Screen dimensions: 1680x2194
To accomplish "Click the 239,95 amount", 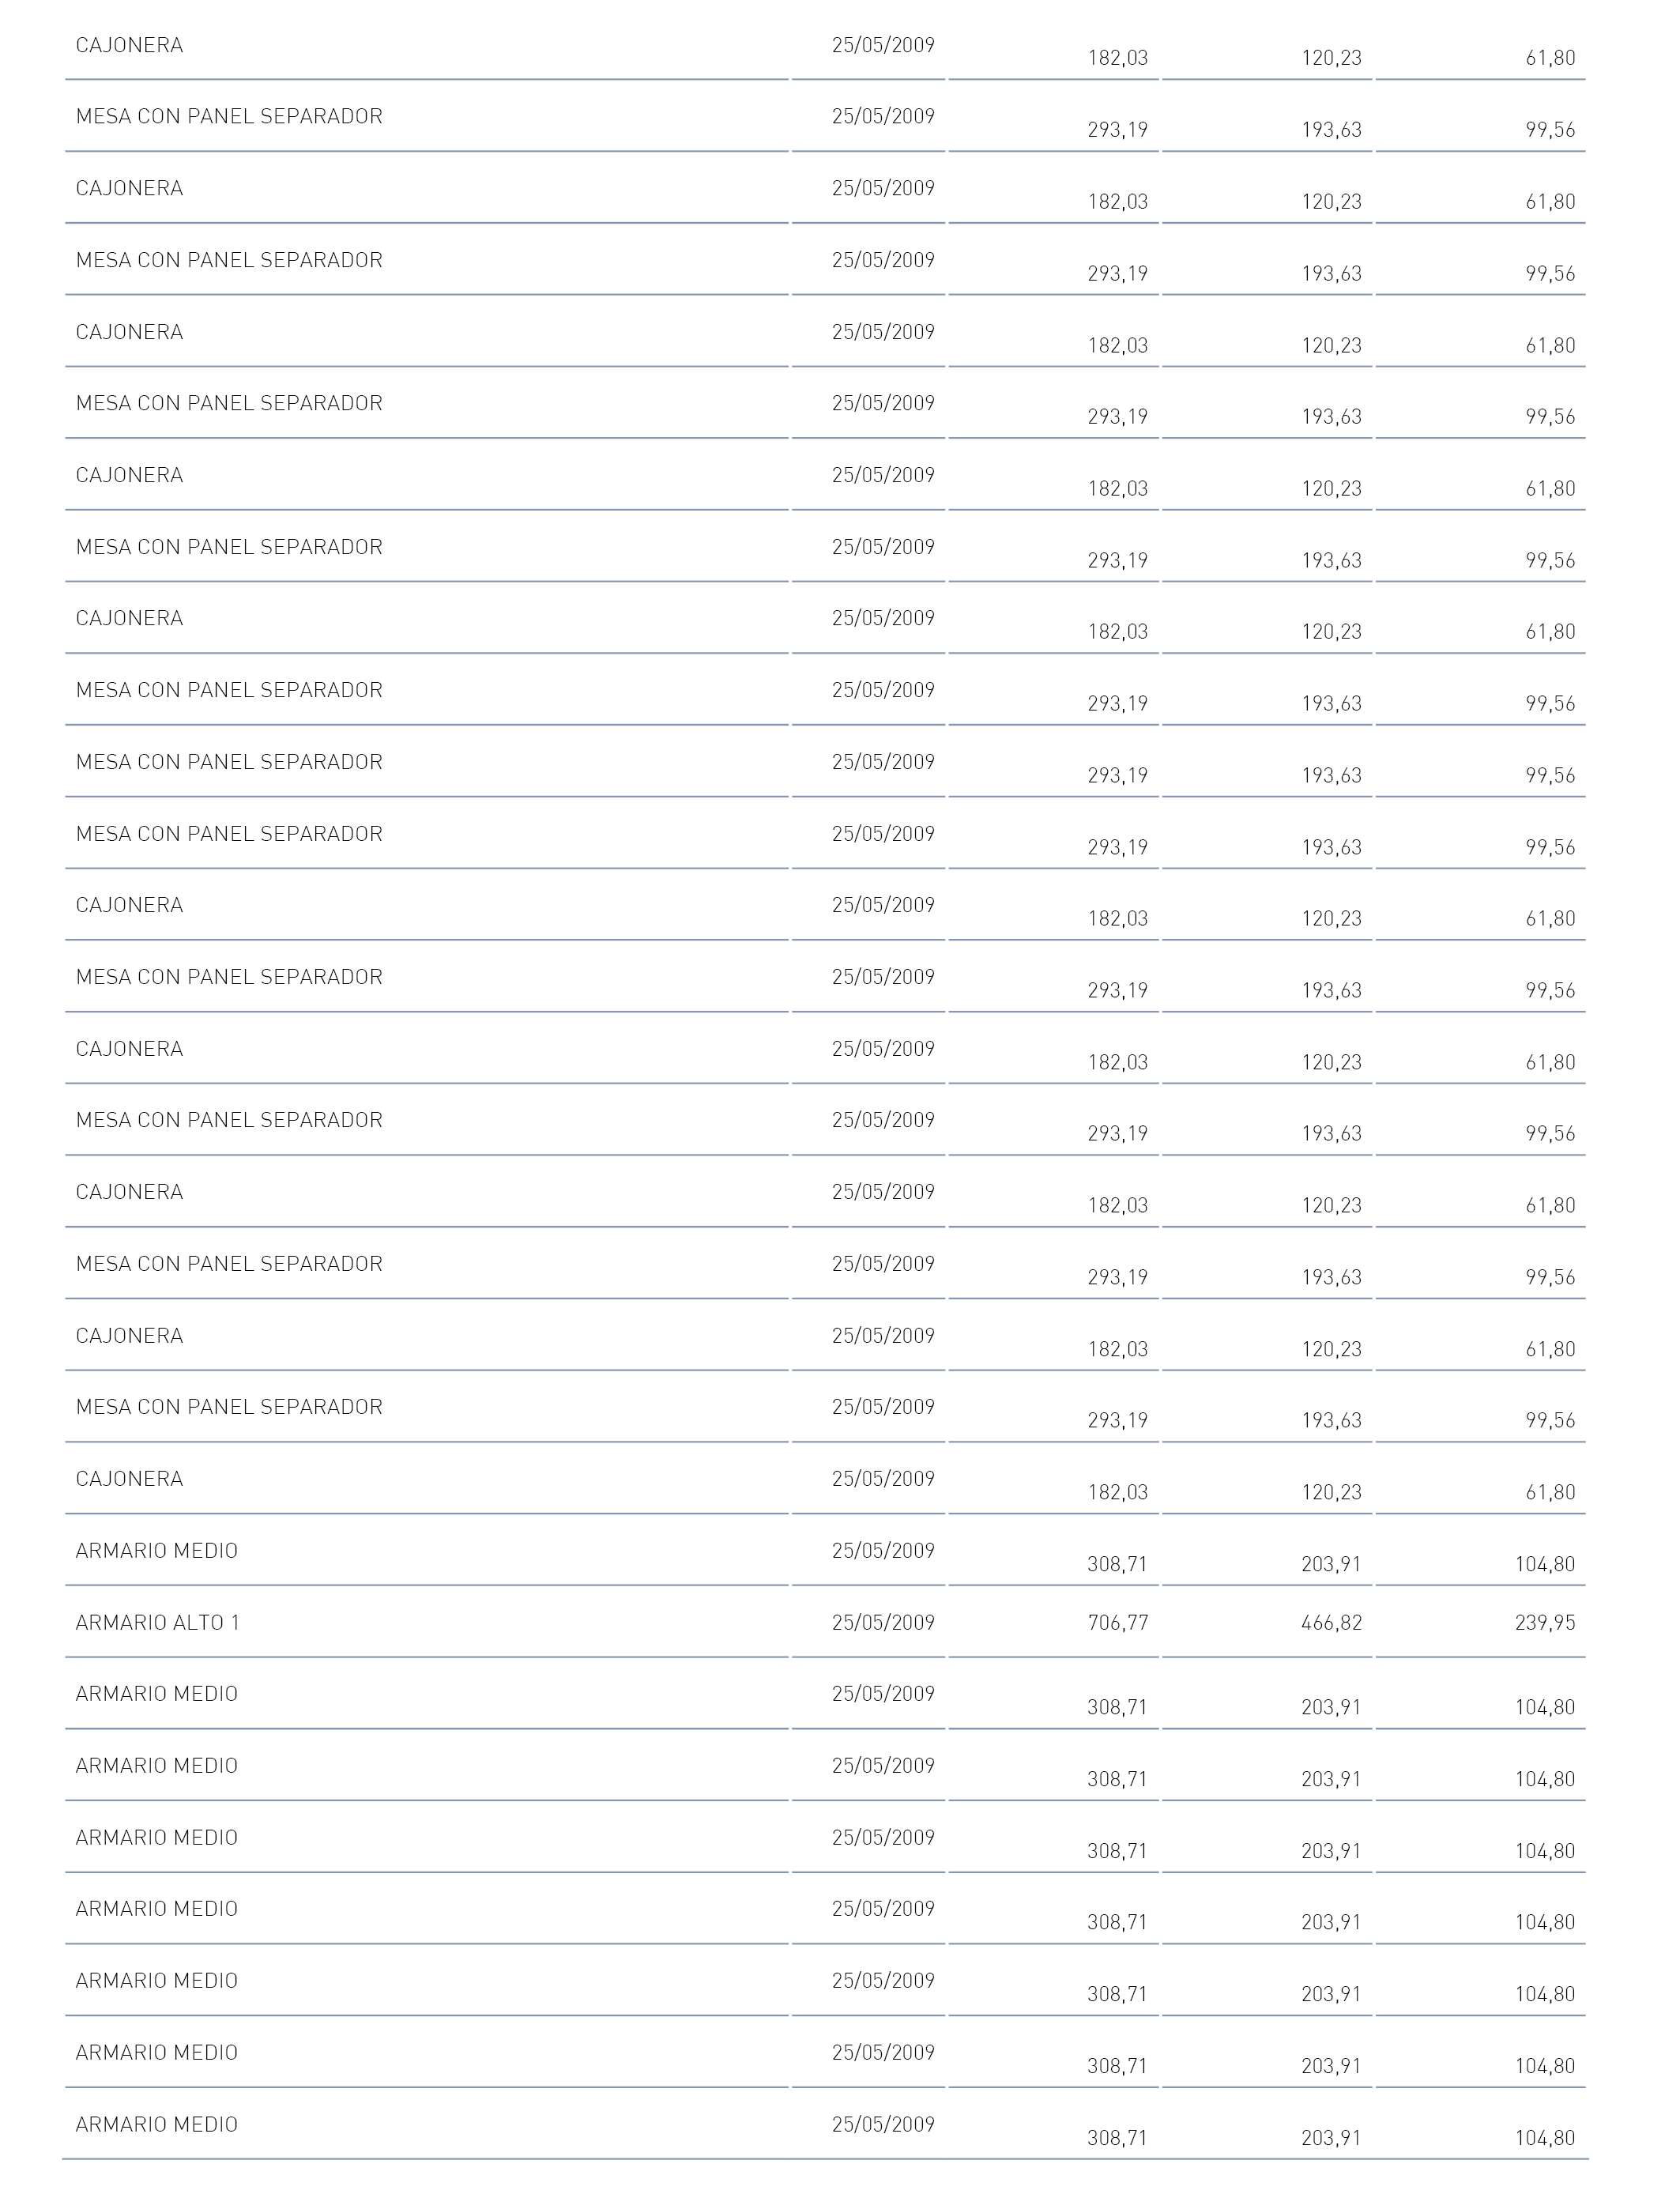I will pos(1545,1623).
